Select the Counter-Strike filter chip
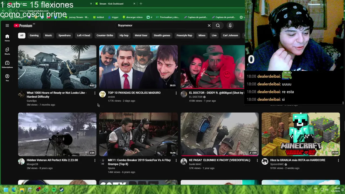 [105, 35]
